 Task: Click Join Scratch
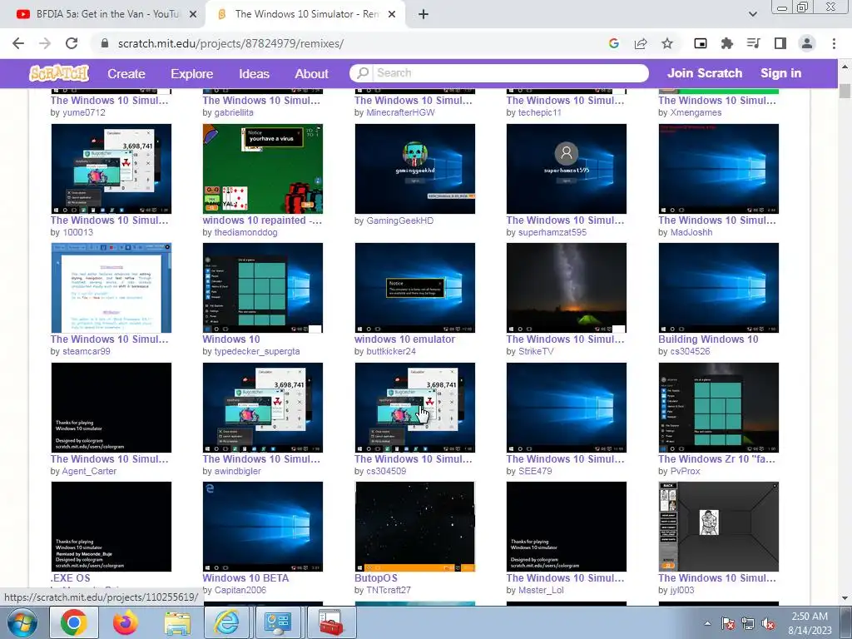[704, 73]
